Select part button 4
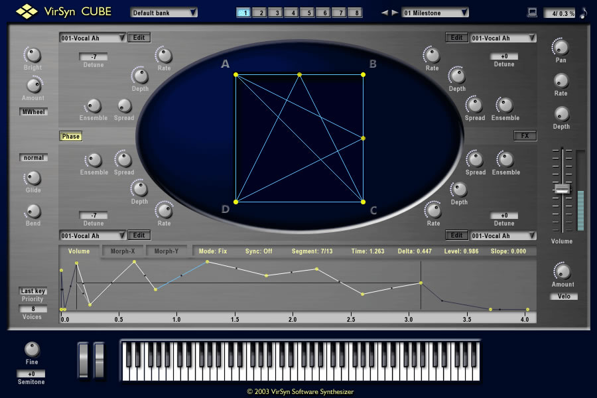This screenshot has height=398, width=597. (x=291, y=13)
